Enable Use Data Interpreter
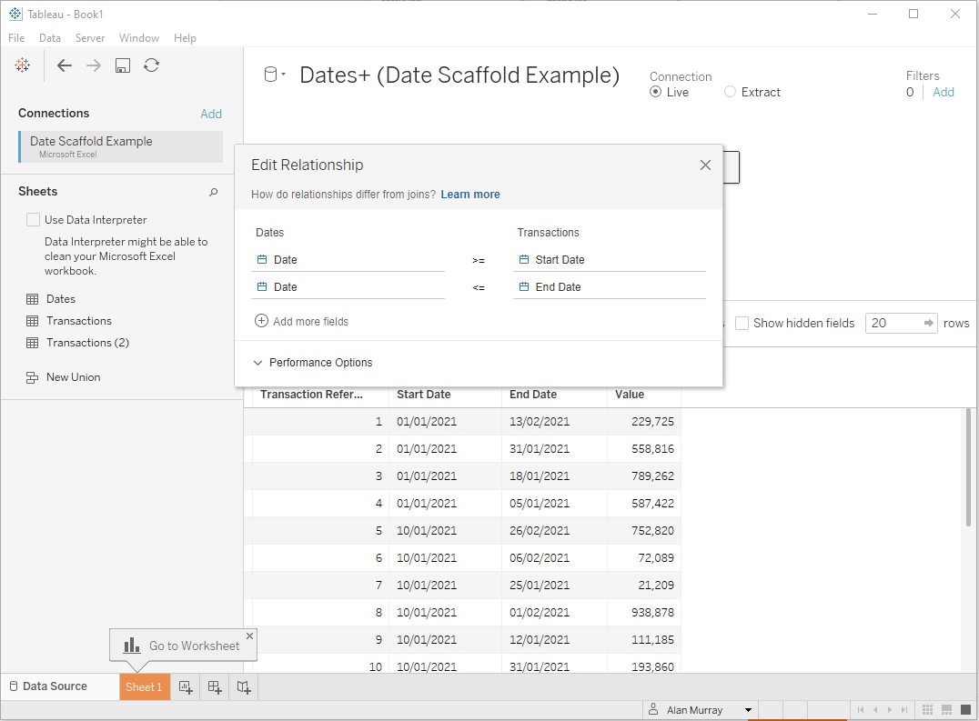 point(33,219)
